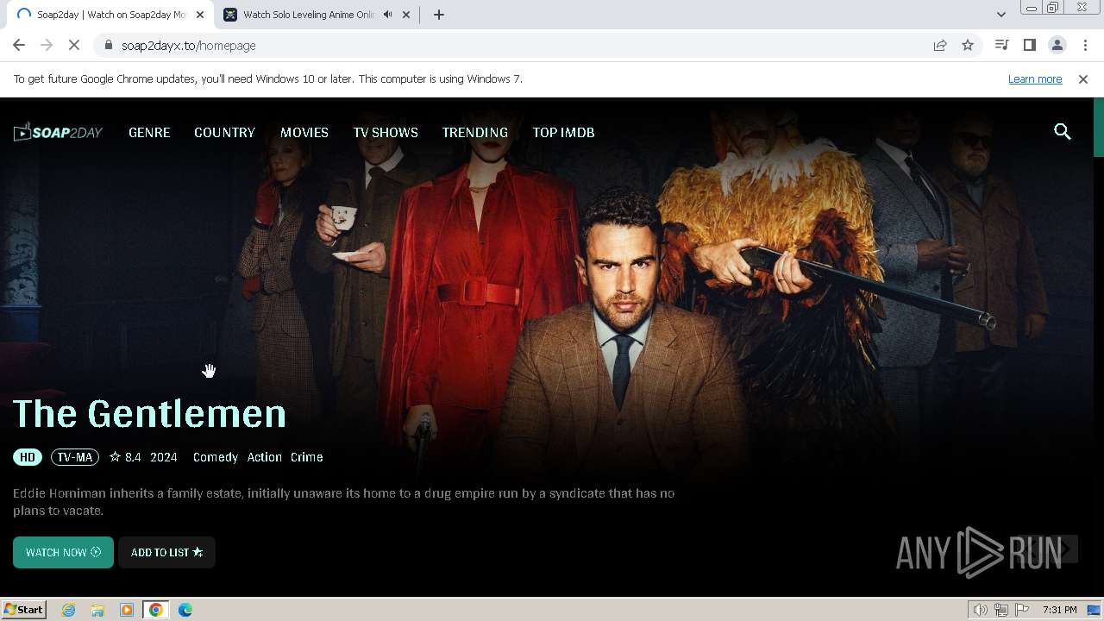
Task: Toggle the browser side panel icon
Action: (1029, 45)
